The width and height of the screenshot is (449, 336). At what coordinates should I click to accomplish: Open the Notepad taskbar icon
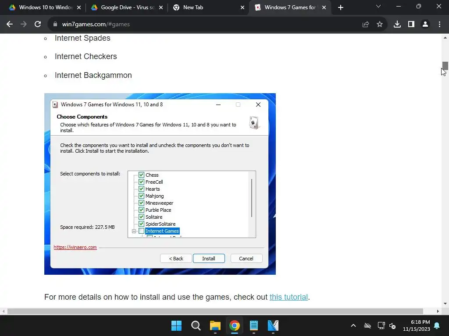254,325
